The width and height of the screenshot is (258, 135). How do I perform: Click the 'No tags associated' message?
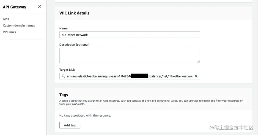[85, 116]
